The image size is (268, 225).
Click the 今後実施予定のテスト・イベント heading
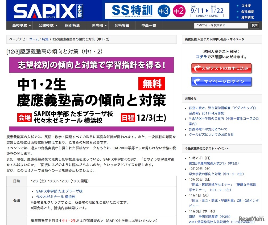point(207,149)
